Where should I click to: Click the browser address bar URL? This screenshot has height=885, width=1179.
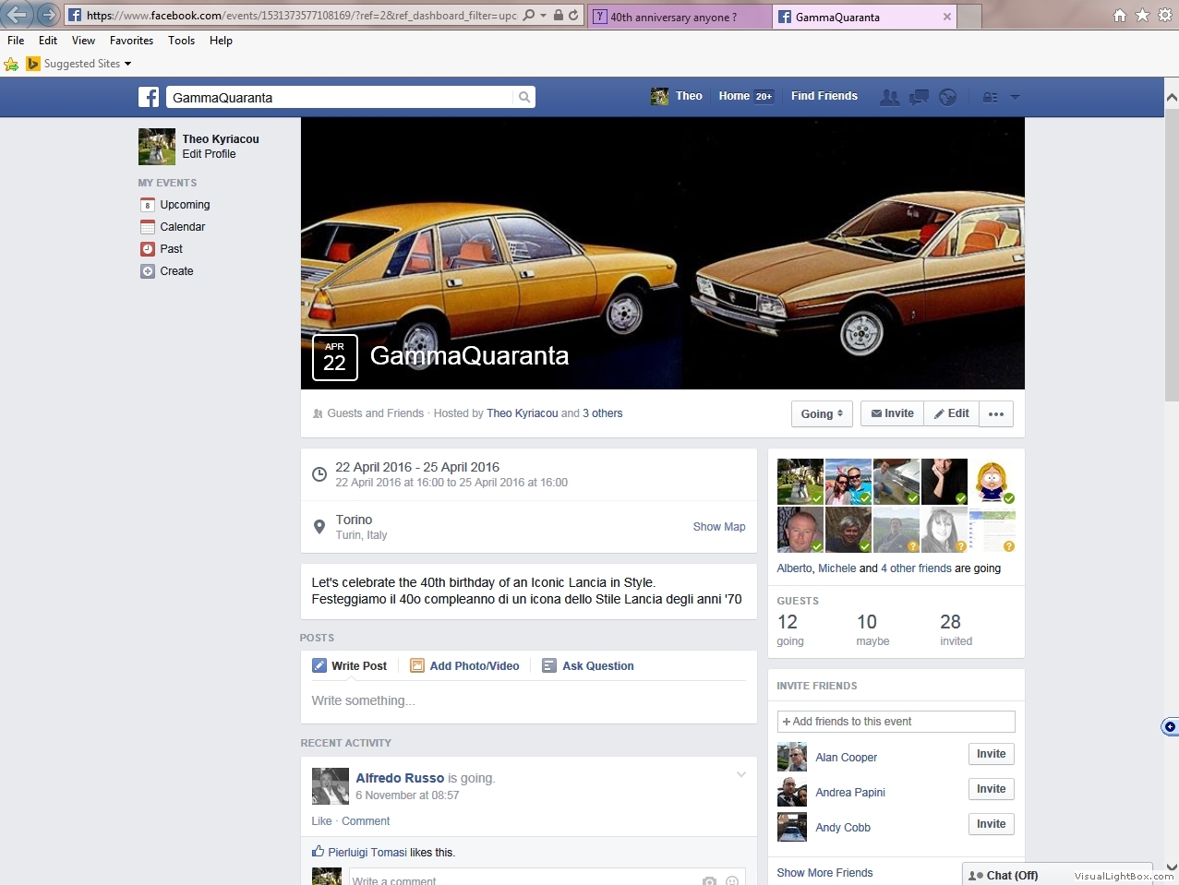pyautogui.click(x=302, y=16)
